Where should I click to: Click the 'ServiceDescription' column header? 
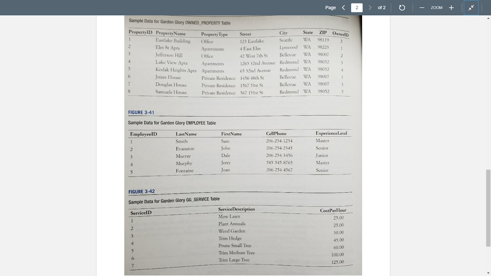coord(236,209)
